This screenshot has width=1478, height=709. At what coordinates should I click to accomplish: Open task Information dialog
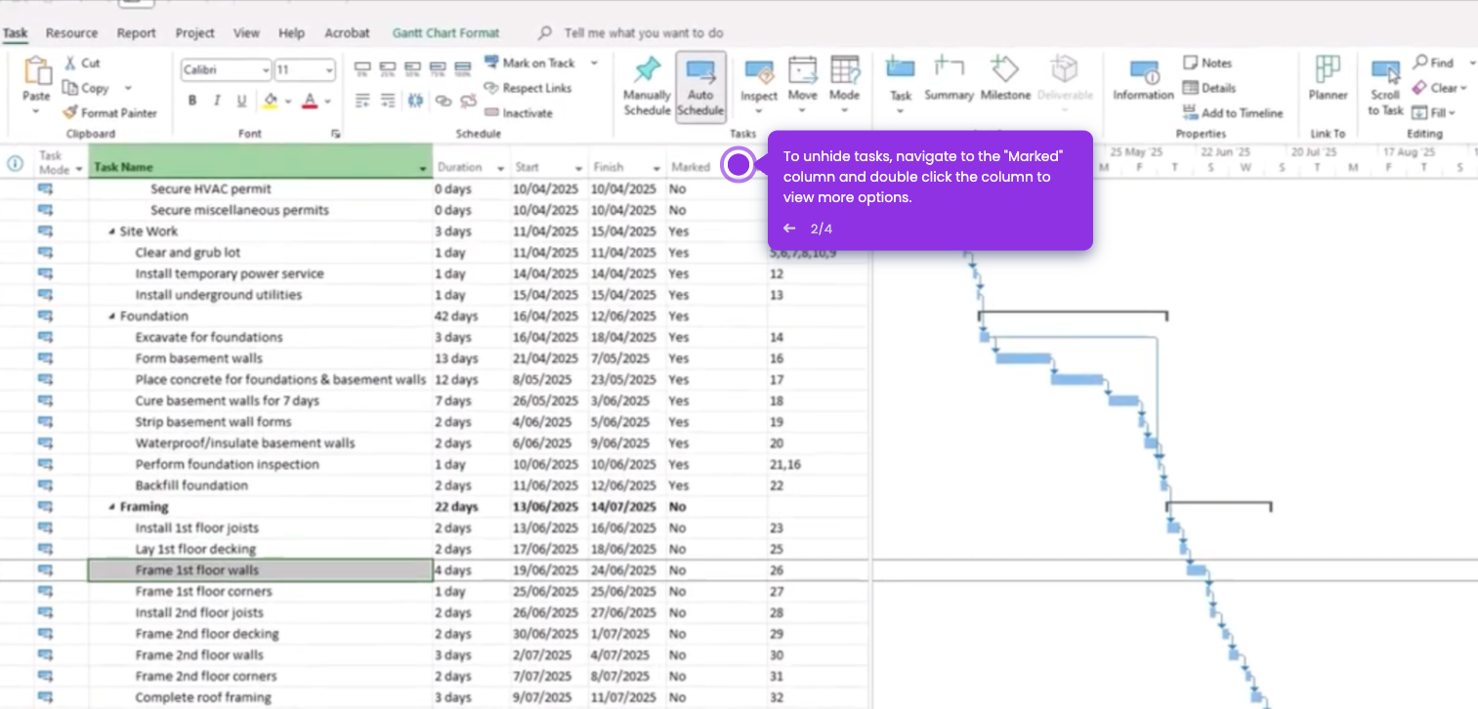(x=1143, y=80)
